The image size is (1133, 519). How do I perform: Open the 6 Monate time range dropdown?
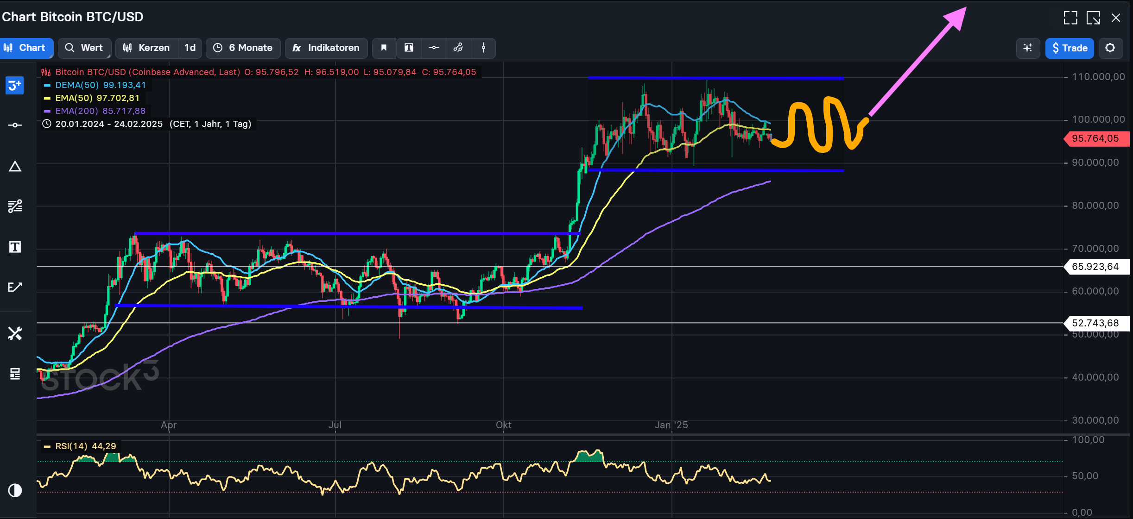(243, 48)
